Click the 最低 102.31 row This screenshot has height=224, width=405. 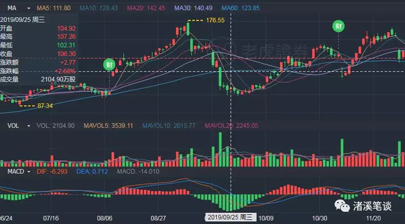coord(38,45)
